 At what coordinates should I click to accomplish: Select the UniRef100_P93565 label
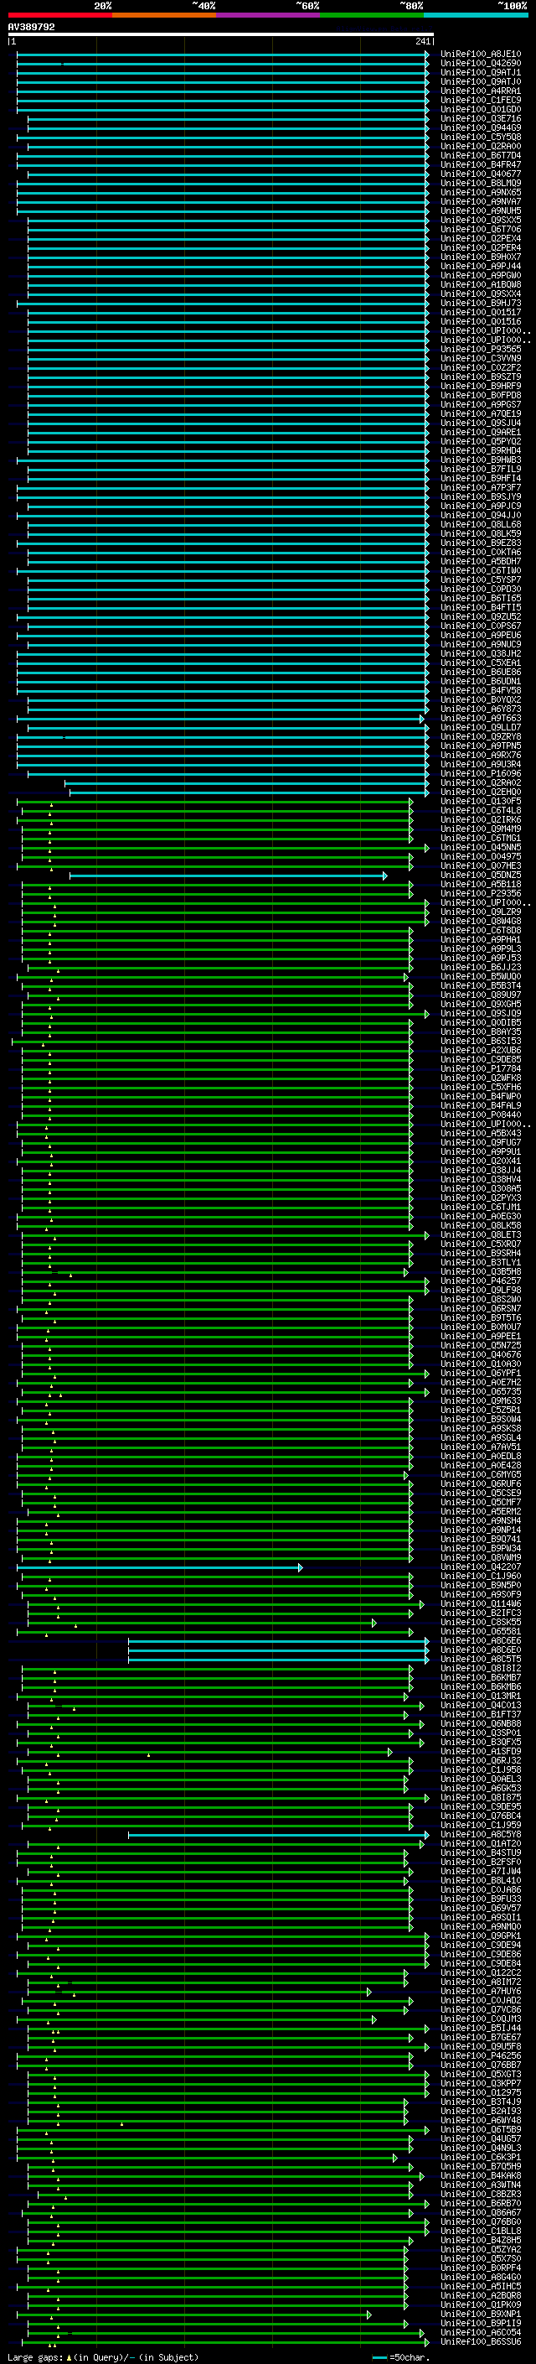(481, 349)
